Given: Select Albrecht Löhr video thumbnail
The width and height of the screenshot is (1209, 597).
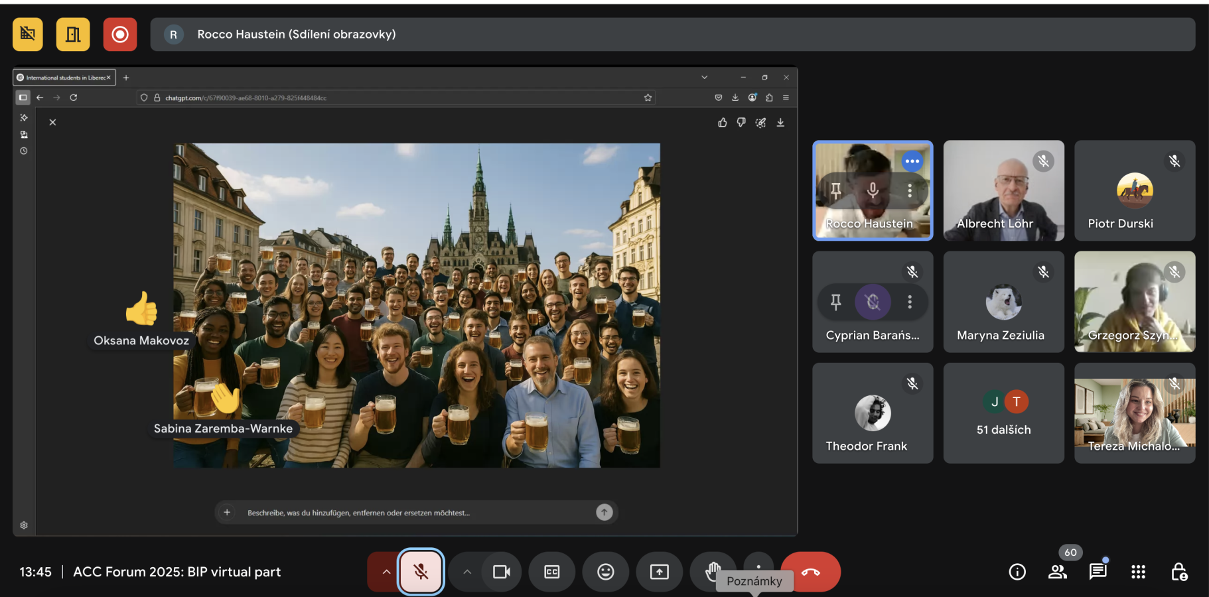Looking at the screenshot, I should (x=1003, y=190).
